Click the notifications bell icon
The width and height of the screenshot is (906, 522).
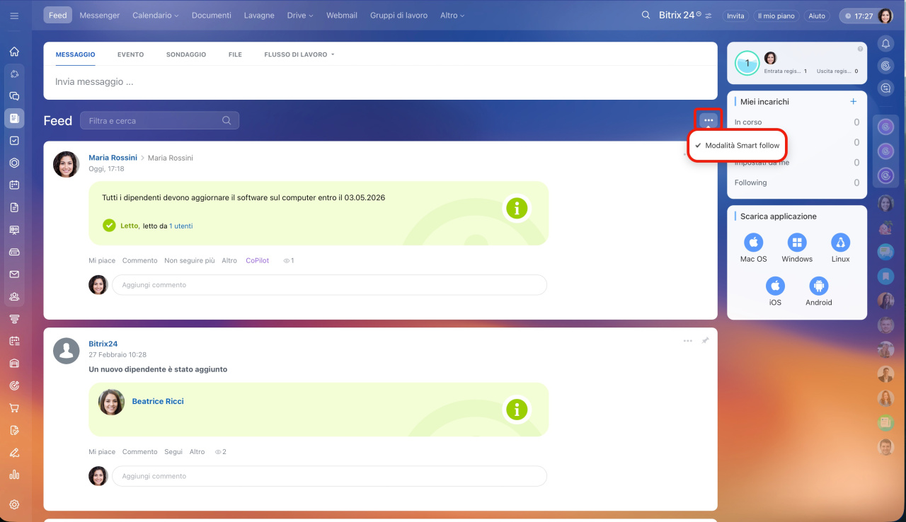(885, 44)
